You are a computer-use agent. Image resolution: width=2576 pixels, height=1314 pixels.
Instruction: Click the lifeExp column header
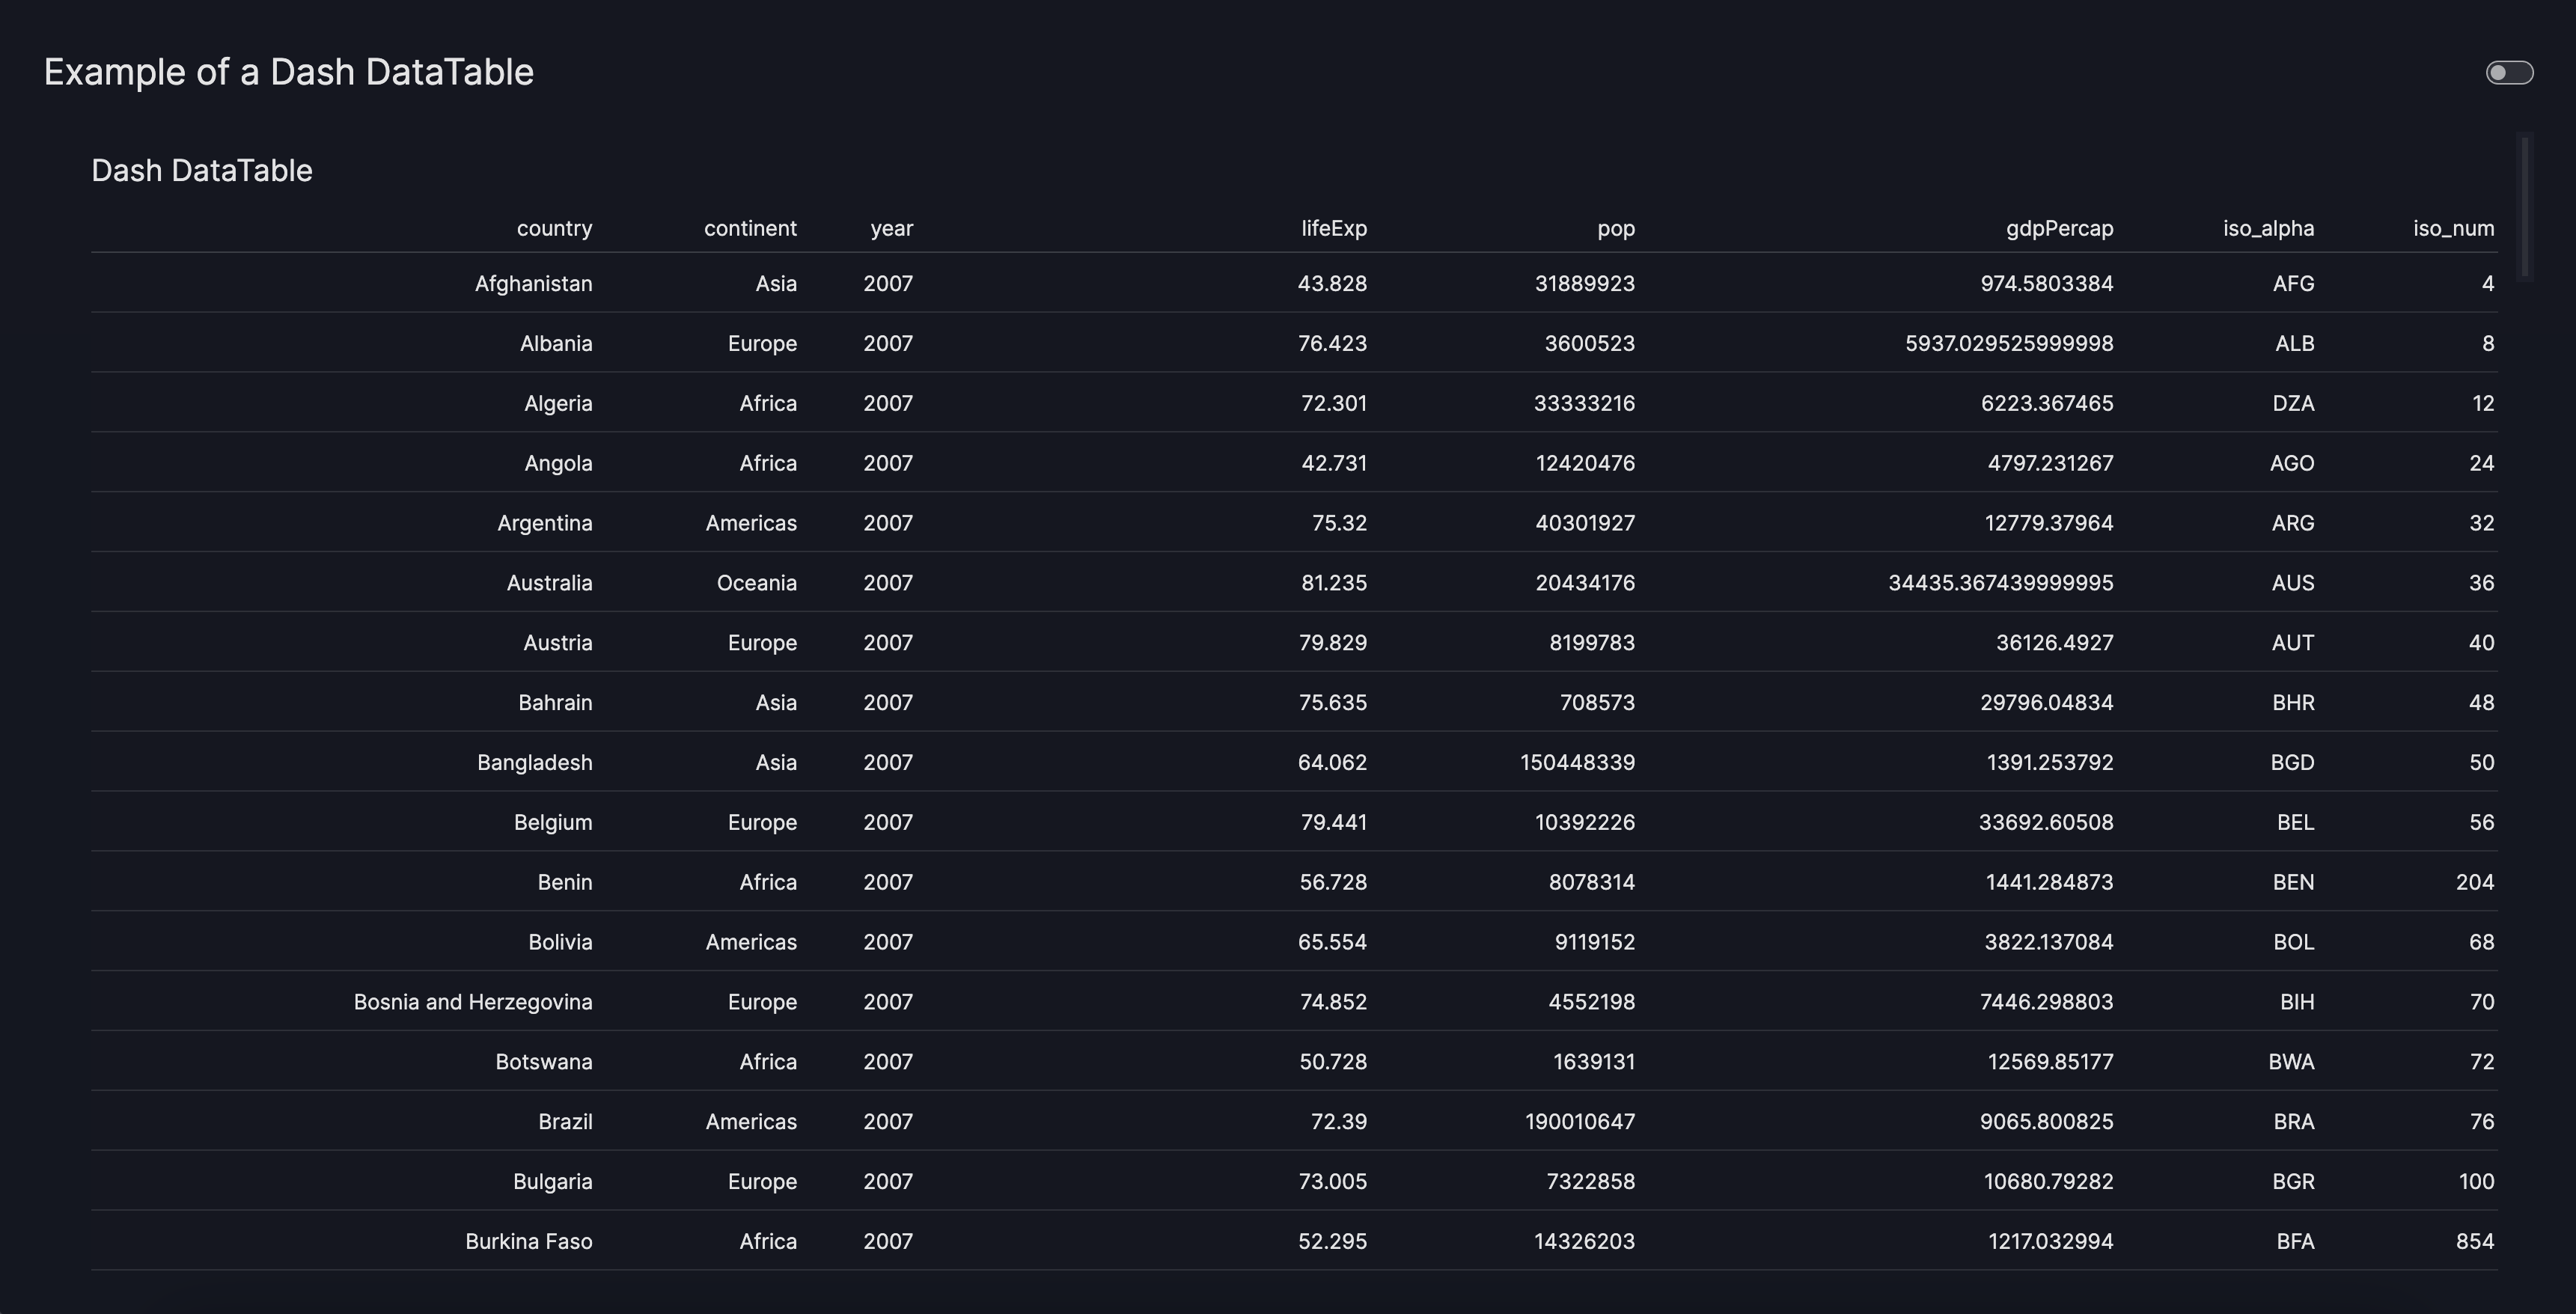pyautogui.click(x=1333, y=228)
